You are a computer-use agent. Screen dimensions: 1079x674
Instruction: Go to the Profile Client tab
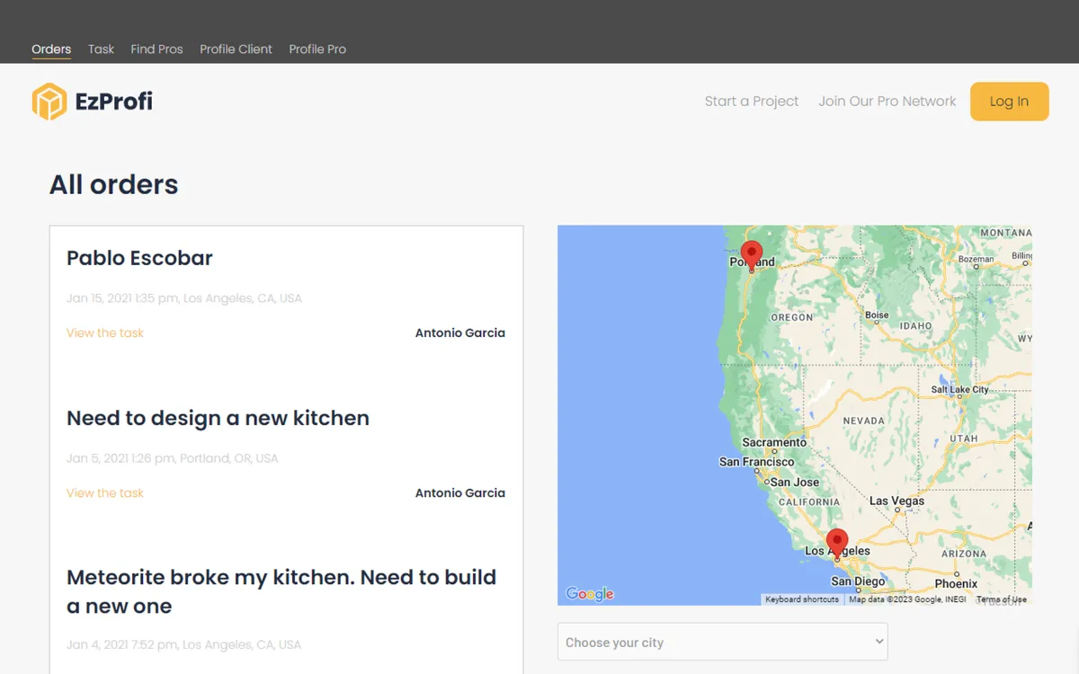(236, 49)
